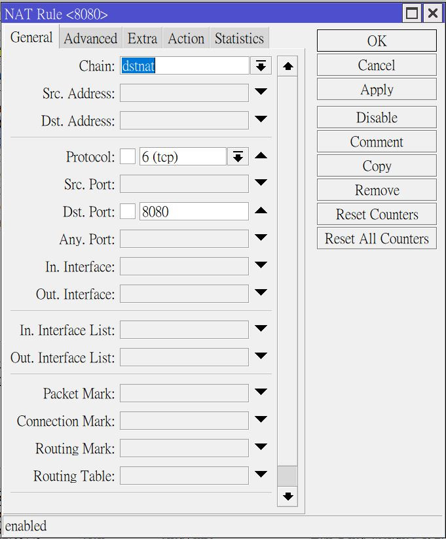Click the Out. Interface List input field
The image size is (446, 539).
184,357
